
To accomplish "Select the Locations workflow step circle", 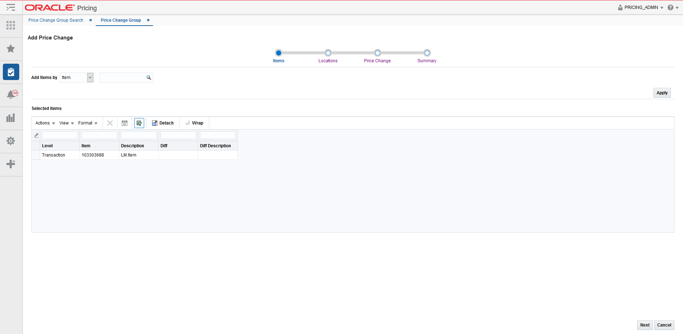I will point(328,53).
